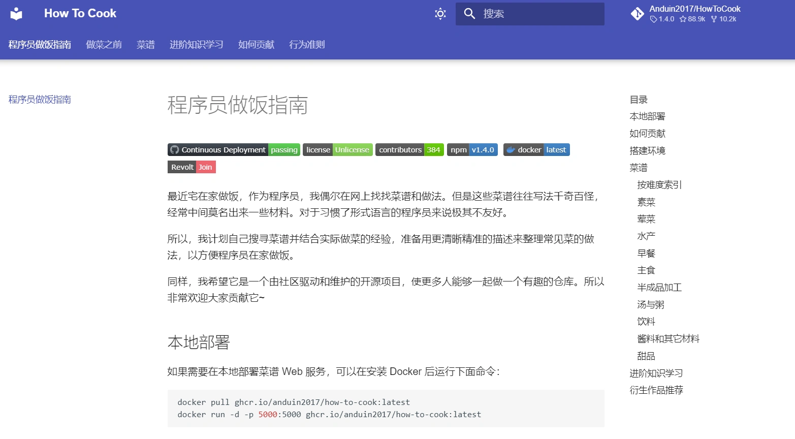795x439 pixels.
Task: Focus the 搜索 search input field
Action: coord(538,14)
